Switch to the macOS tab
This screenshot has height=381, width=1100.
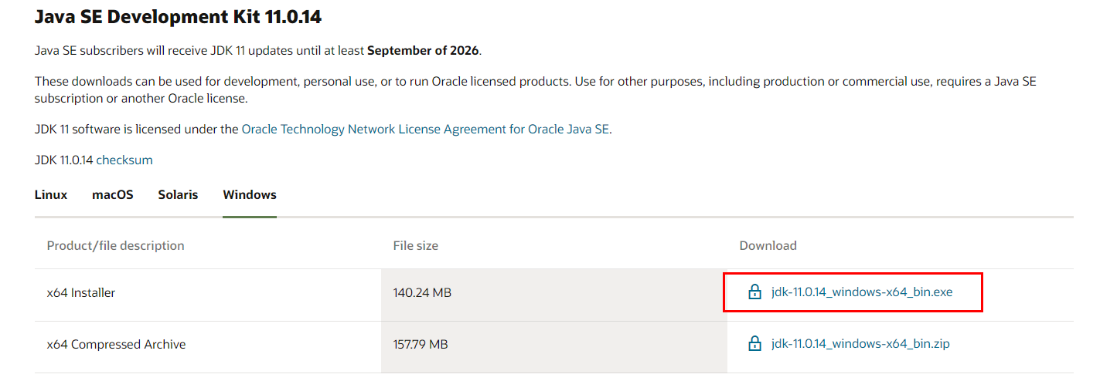[113, 194]
